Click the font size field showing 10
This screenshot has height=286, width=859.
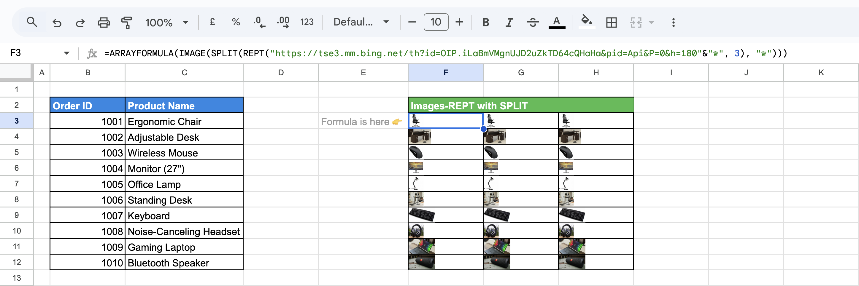[x=436, y=22]
